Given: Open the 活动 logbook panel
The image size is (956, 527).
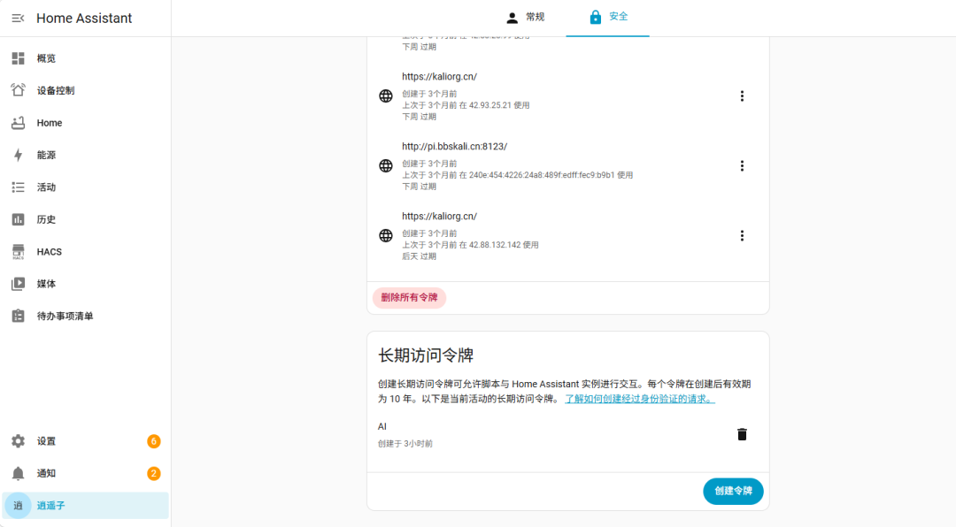Looking at the screenshot, I should [85, 187].
